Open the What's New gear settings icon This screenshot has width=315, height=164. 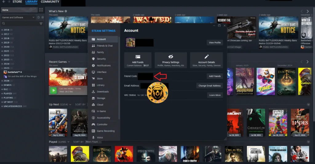click(66, 11)
